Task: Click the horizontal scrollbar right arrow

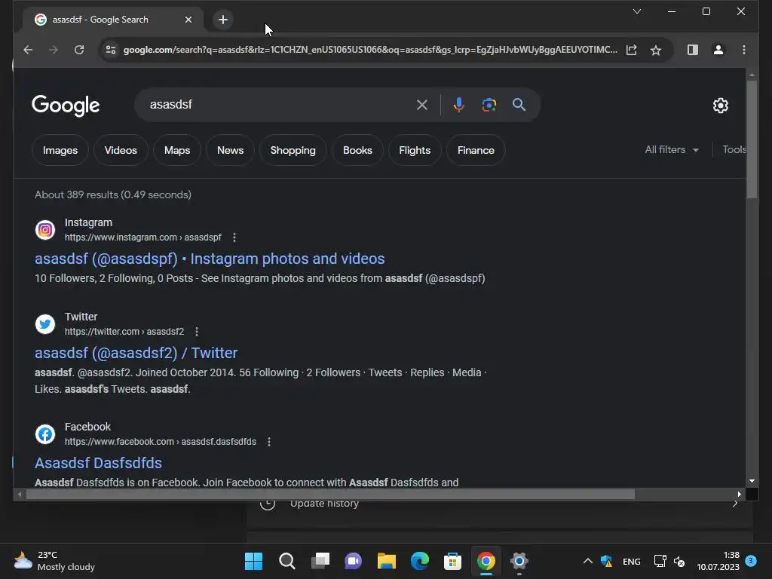Action: click(x=739, y=495)
